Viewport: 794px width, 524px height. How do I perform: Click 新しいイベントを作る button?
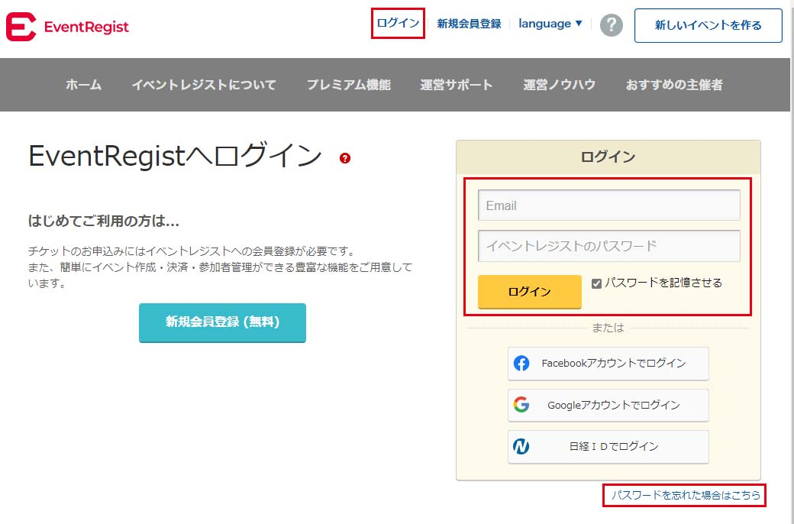(x=708, y=25)
